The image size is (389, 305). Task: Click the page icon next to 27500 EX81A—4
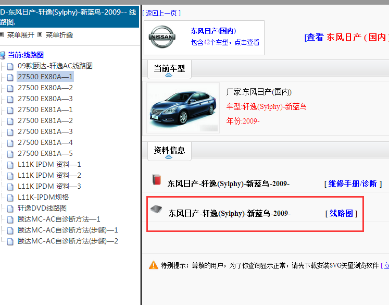(10, 143)
